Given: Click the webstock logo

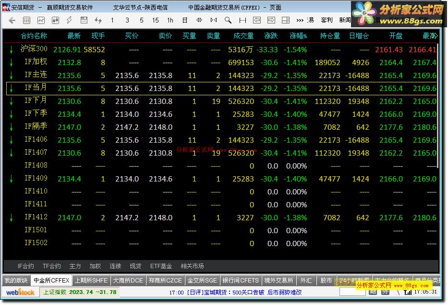Looking at the screenshot, I should click(20, 292).
